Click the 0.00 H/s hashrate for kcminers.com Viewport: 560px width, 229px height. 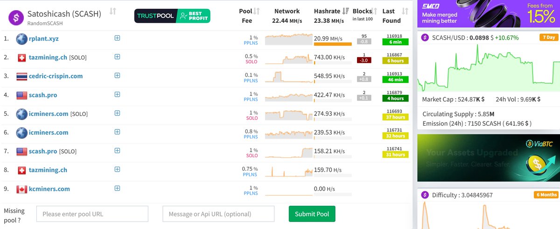pos(325,189)
